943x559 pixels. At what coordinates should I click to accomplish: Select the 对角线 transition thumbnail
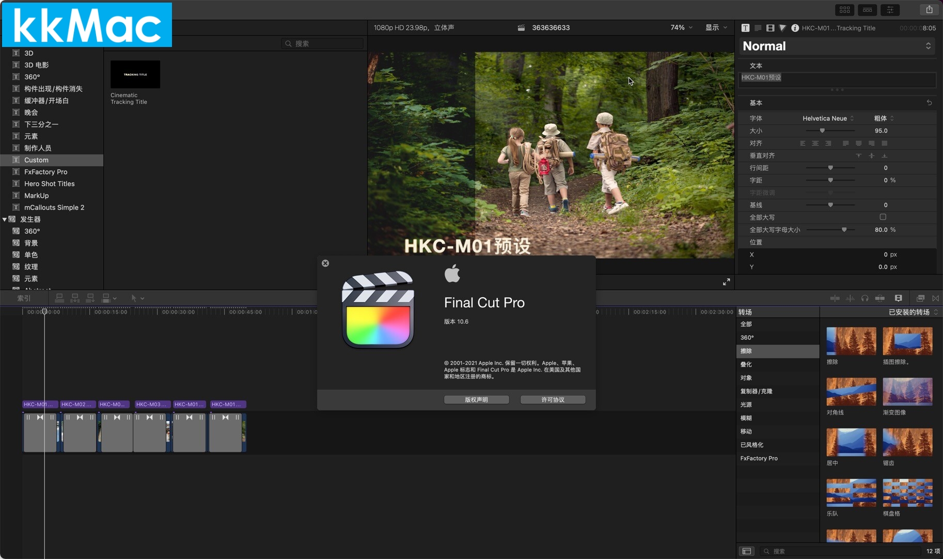coord(851,392)
